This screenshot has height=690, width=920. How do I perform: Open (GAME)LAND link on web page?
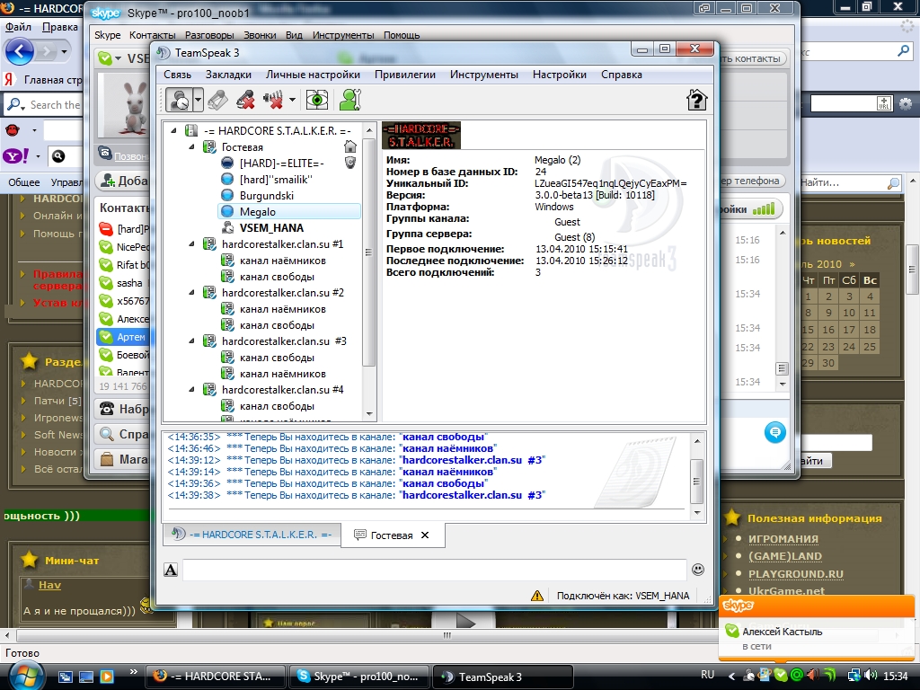(x=785, y=556)
